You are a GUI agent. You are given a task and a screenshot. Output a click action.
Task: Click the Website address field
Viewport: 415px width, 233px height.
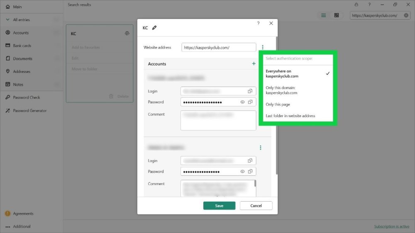(219, 48)
